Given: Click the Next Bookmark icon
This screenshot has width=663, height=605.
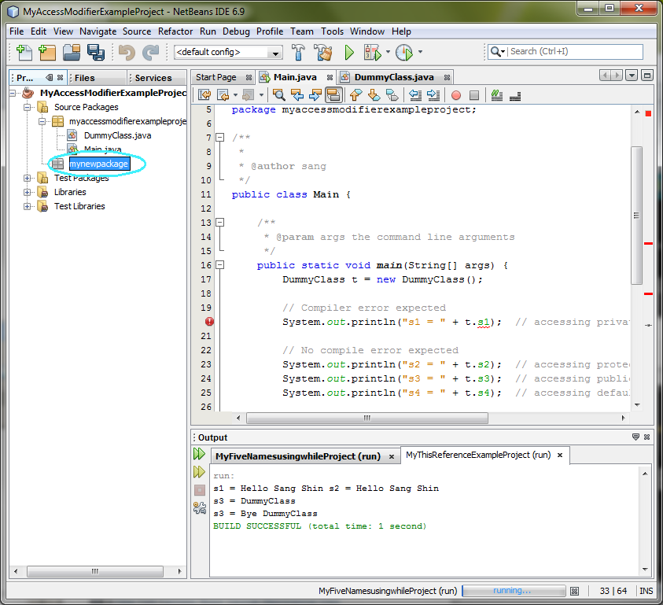Looking at the screenshot, I should [x=374, y=95].
